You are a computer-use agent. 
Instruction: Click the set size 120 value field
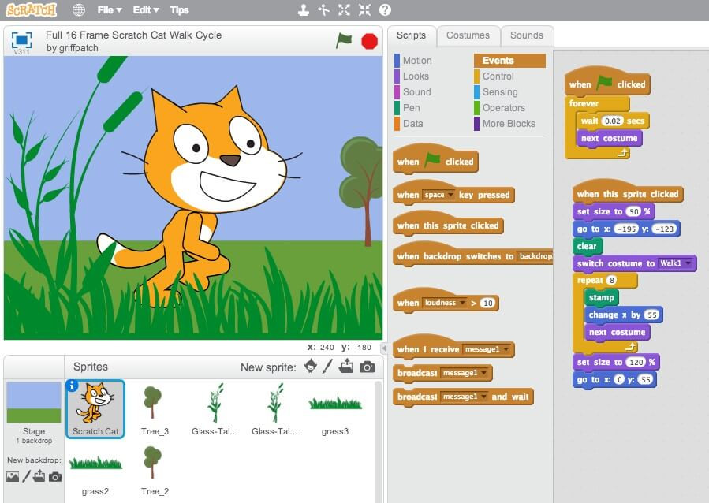coord(636,362)
